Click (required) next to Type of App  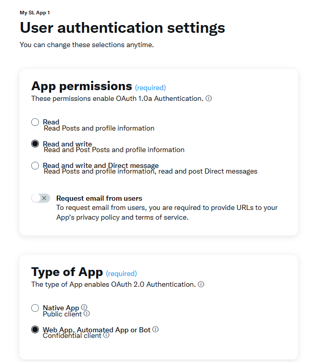pos(121,273)
